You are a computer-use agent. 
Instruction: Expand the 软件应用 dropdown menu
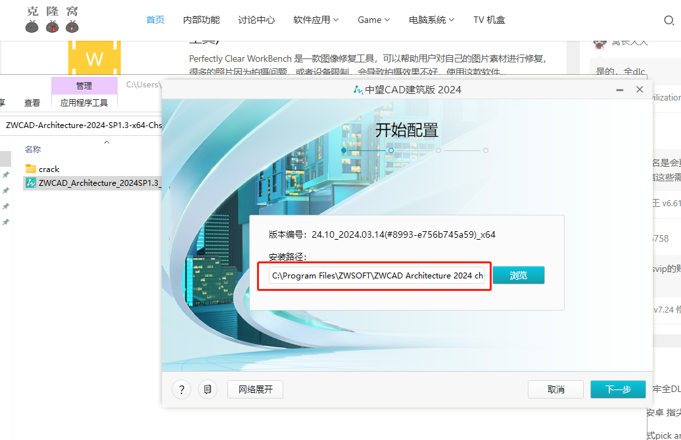[x=316, y=20]
